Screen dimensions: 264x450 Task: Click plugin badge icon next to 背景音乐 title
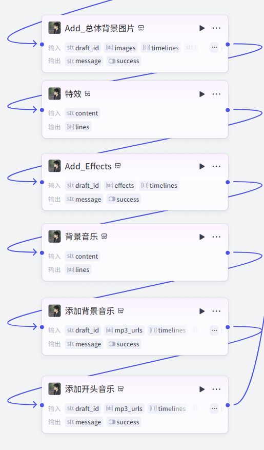point(104,237)
